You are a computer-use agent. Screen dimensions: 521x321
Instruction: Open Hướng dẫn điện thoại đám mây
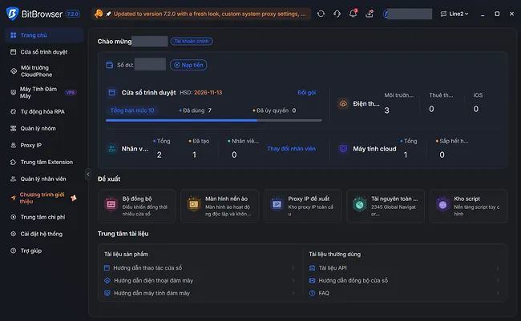pos(154,280)
